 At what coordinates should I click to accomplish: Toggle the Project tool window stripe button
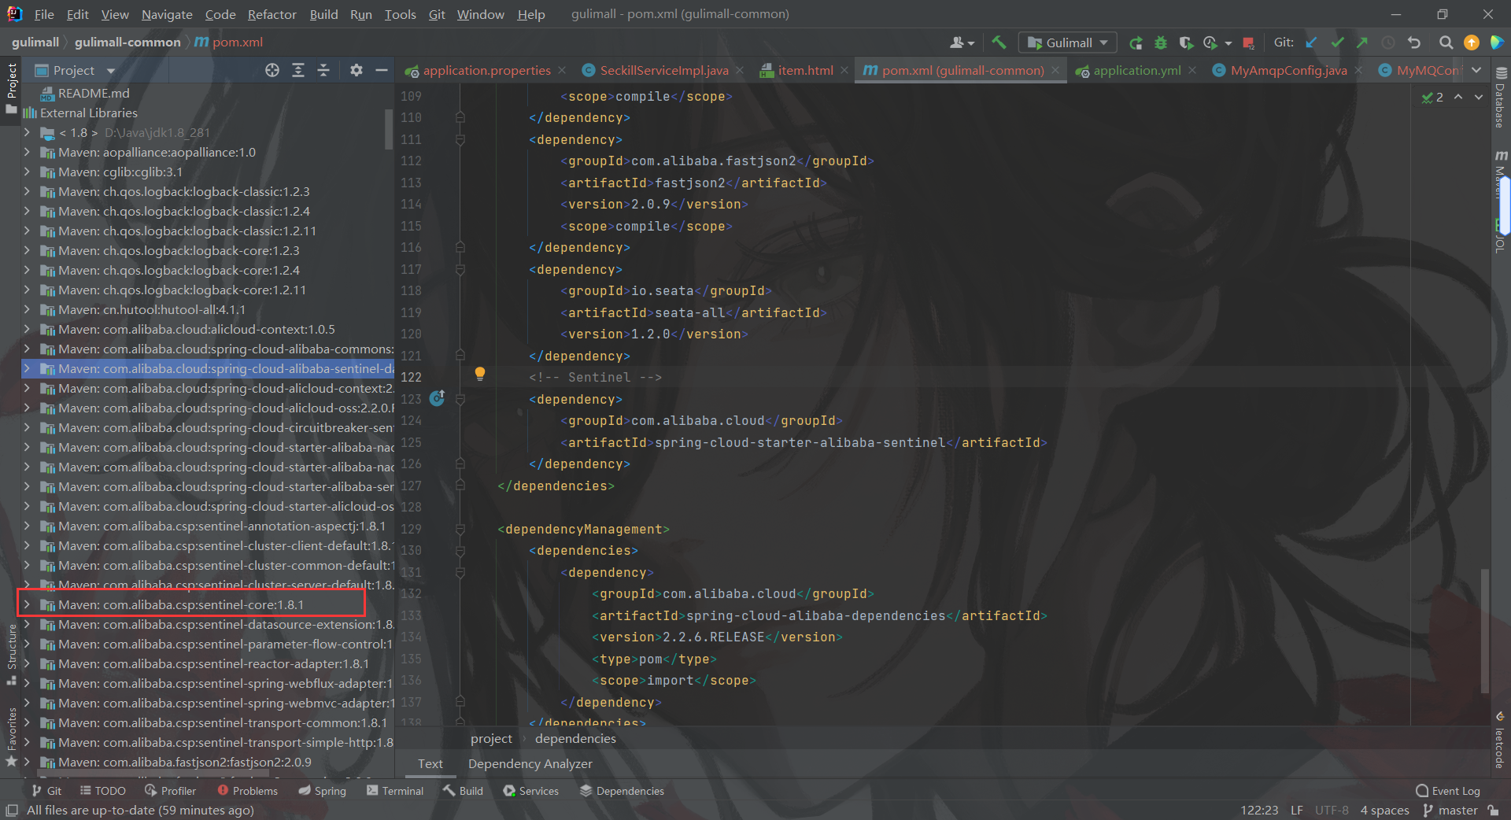tap(11, 88)
